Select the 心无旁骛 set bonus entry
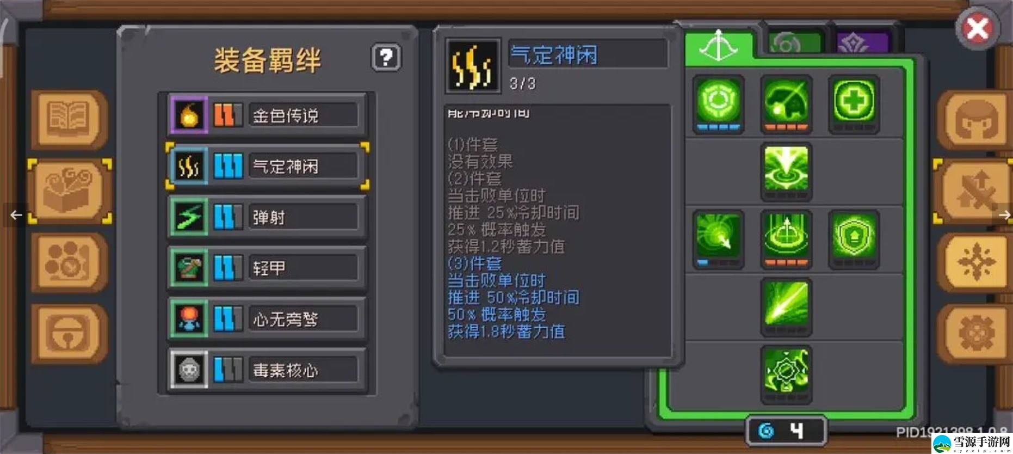The image size is (1013, 454). [x=265, y=319]
